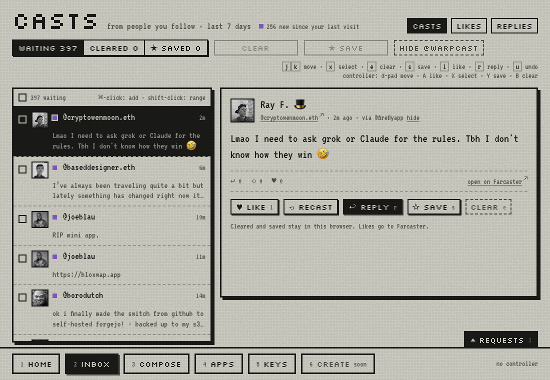Click the 'k' shortcut key hint
The width and height of the screenshot is (550, 380).
point(295,66)
